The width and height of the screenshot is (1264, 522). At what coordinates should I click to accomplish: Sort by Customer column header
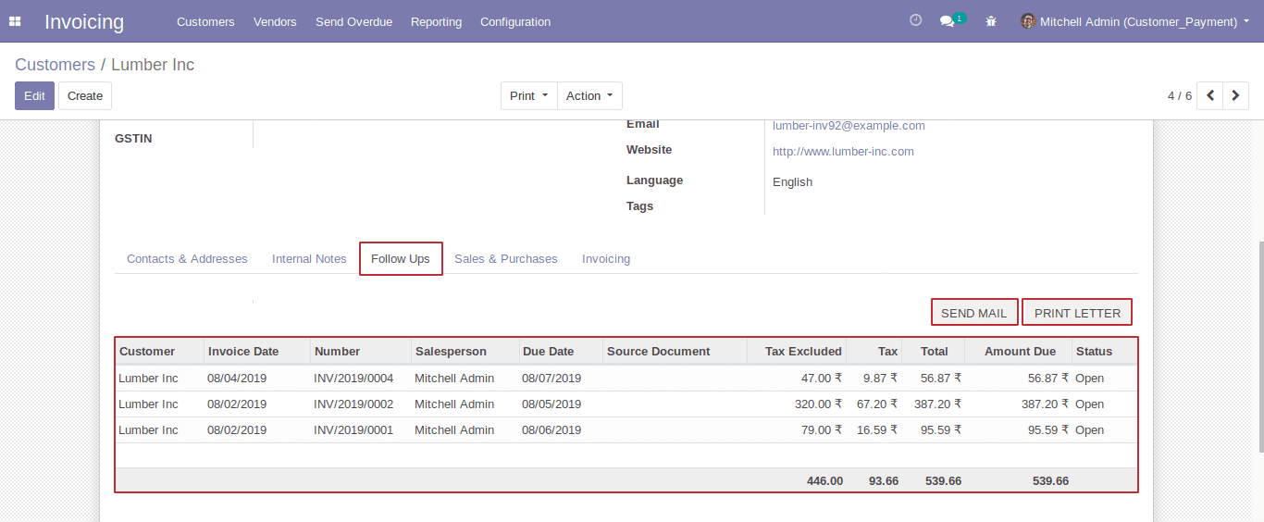point(159,352)
